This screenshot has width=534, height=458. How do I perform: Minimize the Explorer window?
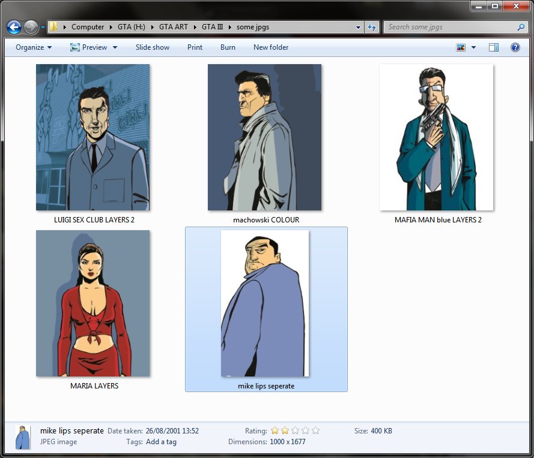(479, 6)
